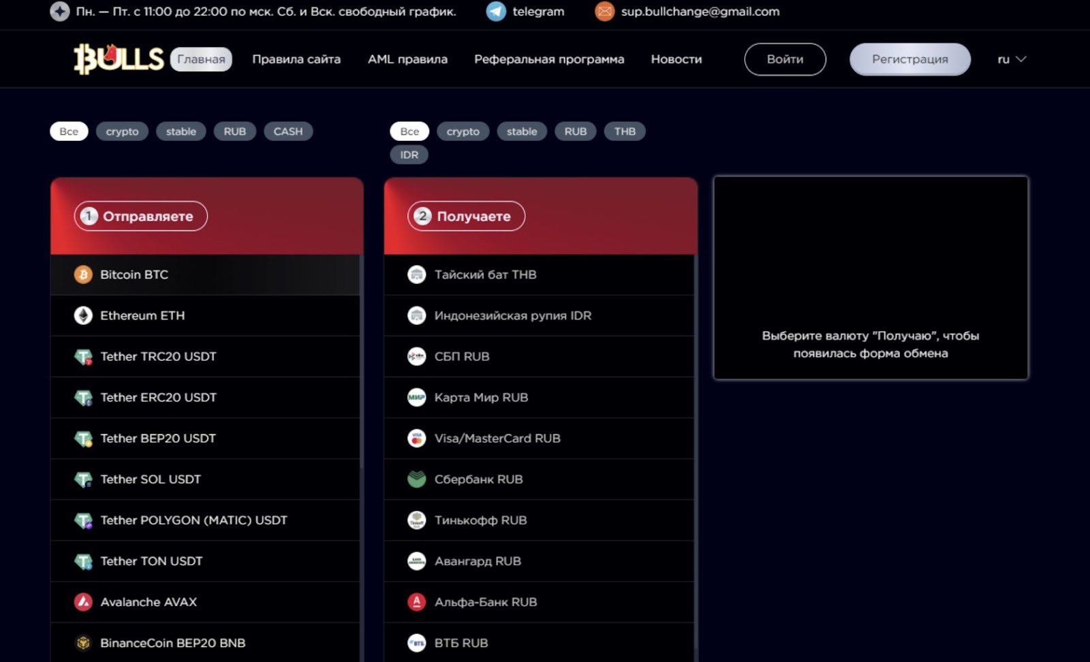Screen dimensions: 1090x662
Task: Click the Telegram icon in top bar
Action: click(x=496, y=12)
